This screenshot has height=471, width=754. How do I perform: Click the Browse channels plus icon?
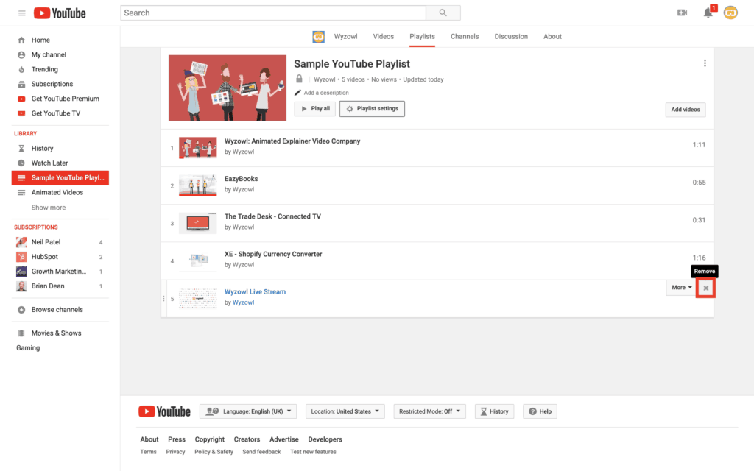pos(21,310)
